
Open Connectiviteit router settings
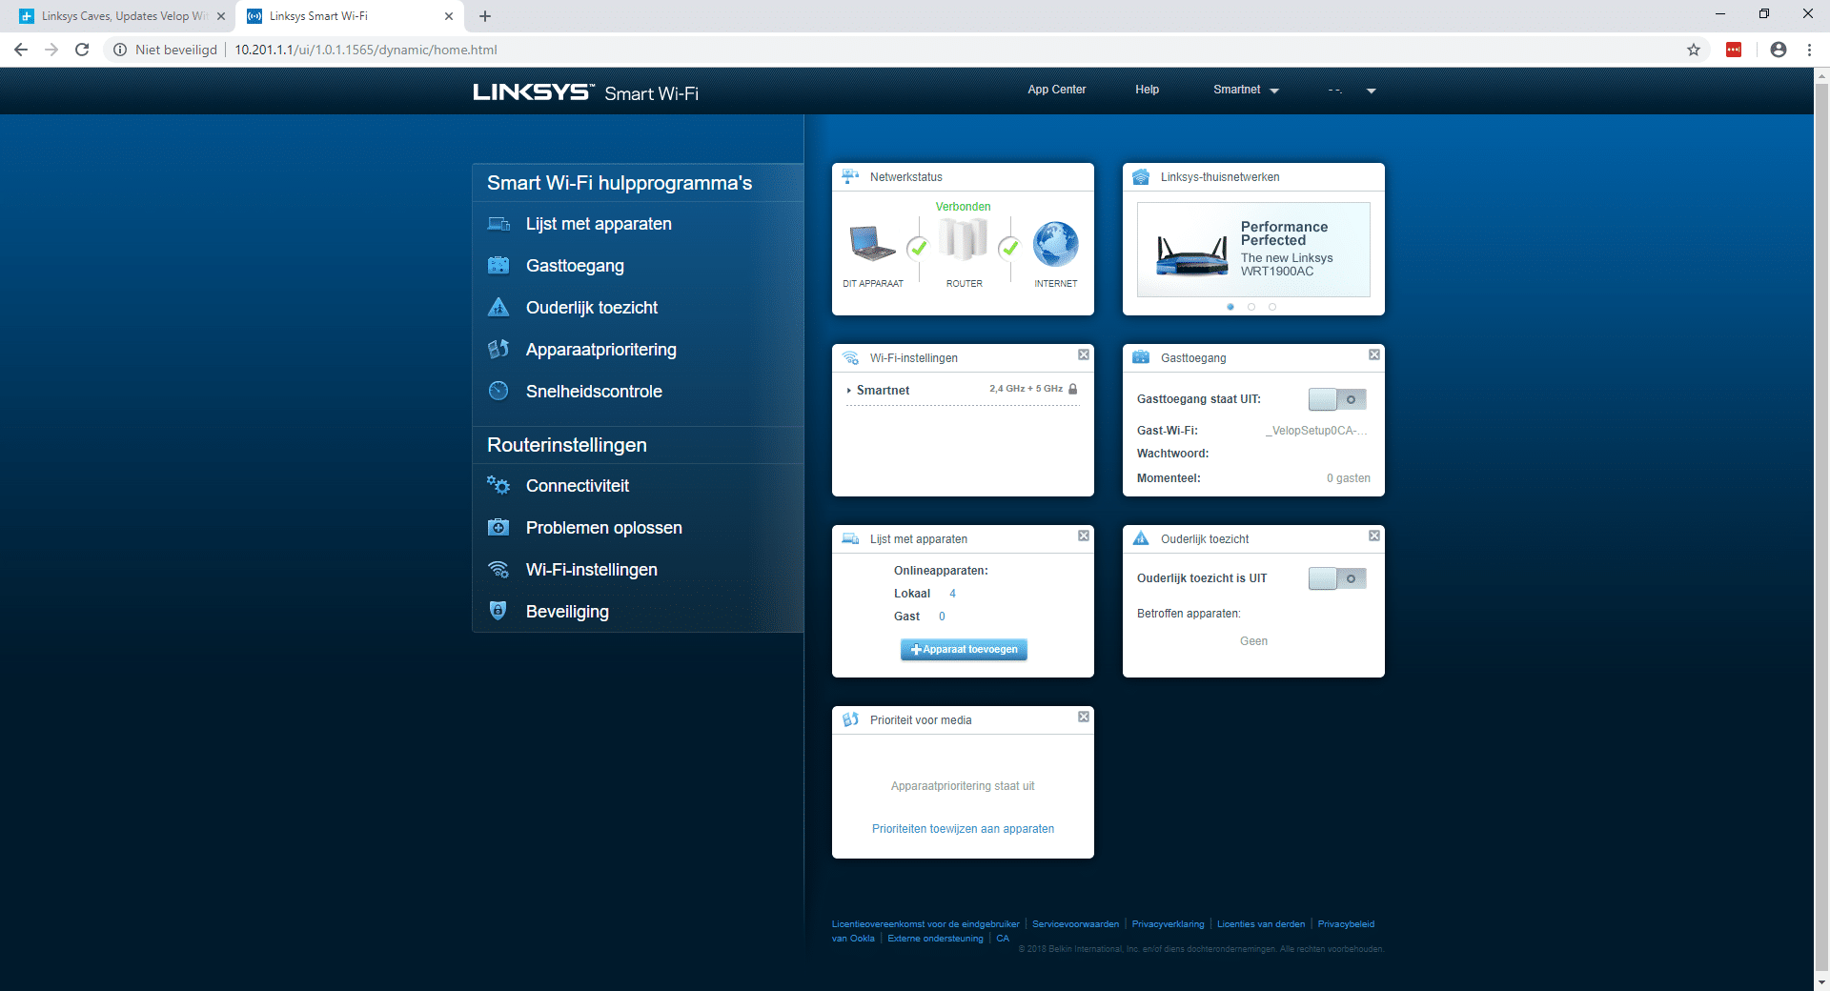(578, 486)
